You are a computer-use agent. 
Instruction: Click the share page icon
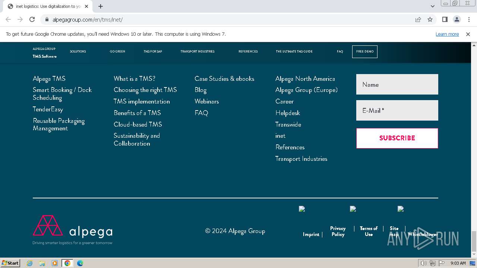pyautogui.click(x=418, y=19)
